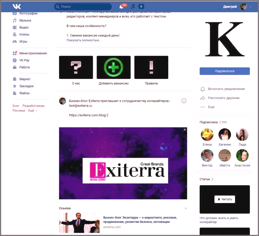
Task: Open the video player icon in header
Action: coord(141,6)
